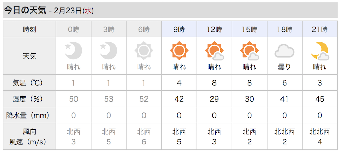Click the orange sun icon at 9時
340x153 pixels.
pos(179,51)
